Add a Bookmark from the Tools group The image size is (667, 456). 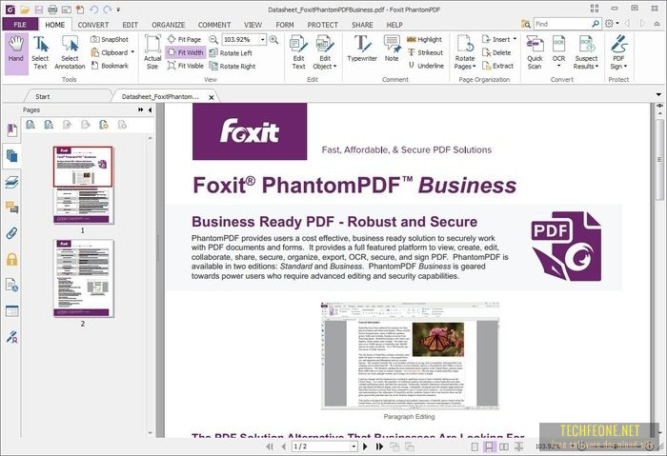pyautogui.click(x=110, y=66)
